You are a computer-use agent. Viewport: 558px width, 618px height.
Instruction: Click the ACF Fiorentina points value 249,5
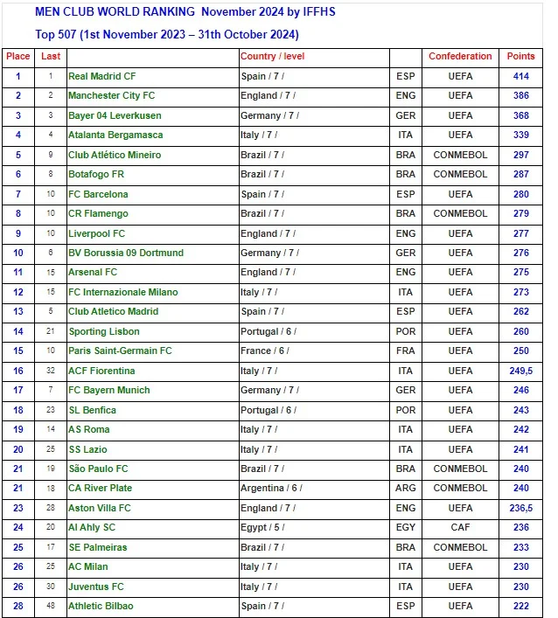tap(520, 371)
